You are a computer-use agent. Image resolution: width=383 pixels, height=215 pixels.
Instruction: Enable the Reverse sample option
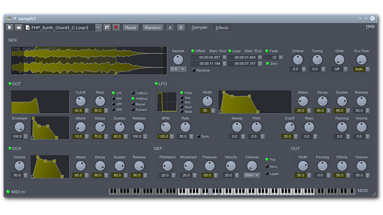click(194, 71)
